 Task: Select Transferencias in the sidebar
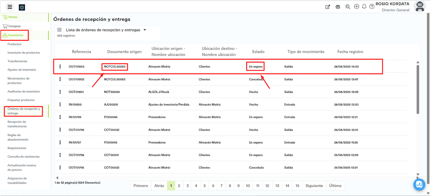17,61
